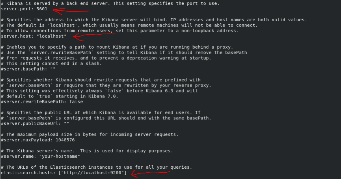This screenshot has width=341, height=179.
Task: Click the red arrow beside server.host line
Action: tap(94, 36)
